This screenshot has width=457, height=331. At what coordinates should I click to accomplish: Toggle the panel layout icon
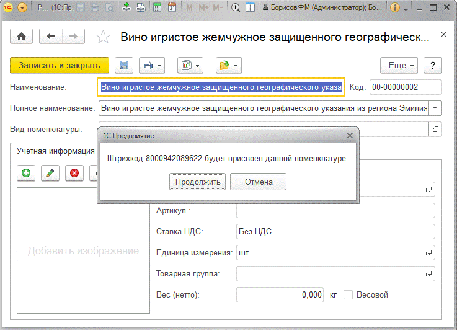pyautogui.click(x=250, y=7)
